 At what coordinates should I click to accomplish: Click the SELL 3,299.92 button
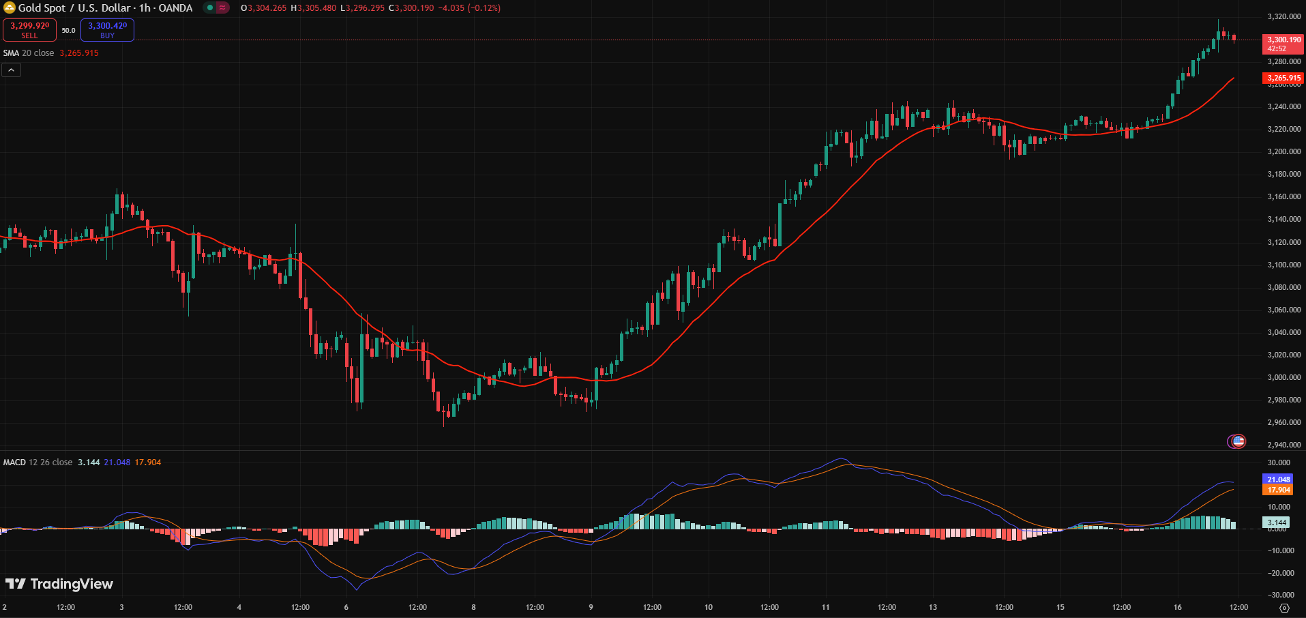(x=29, y=30)
